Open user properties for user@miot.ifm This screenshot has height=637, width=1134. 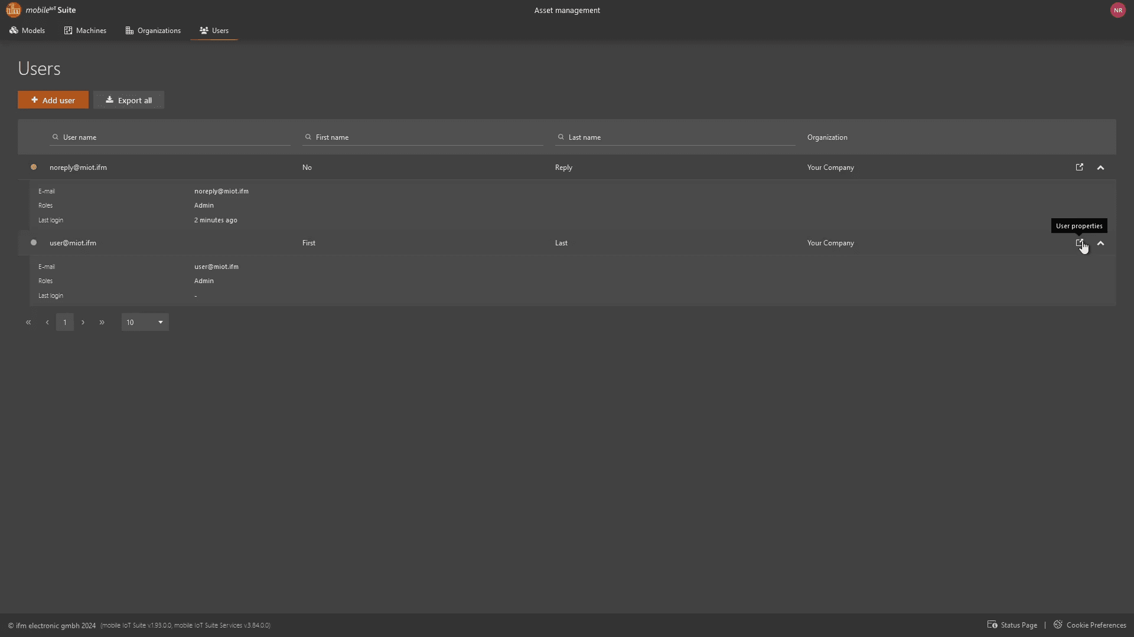(x=1079, y=243)
